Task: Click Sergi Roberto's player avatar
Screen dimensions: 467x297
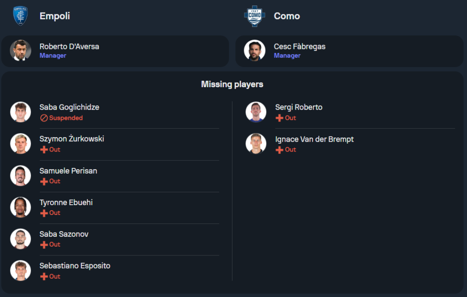Action: (256, 112)
